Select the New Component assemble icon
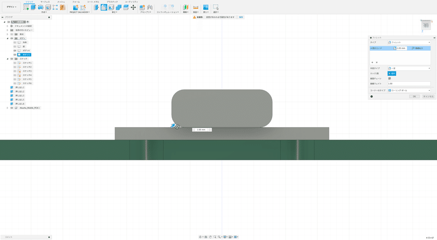The width and height of the screenshot is (437, 240). pyautogui.click(x=143, y=8)
